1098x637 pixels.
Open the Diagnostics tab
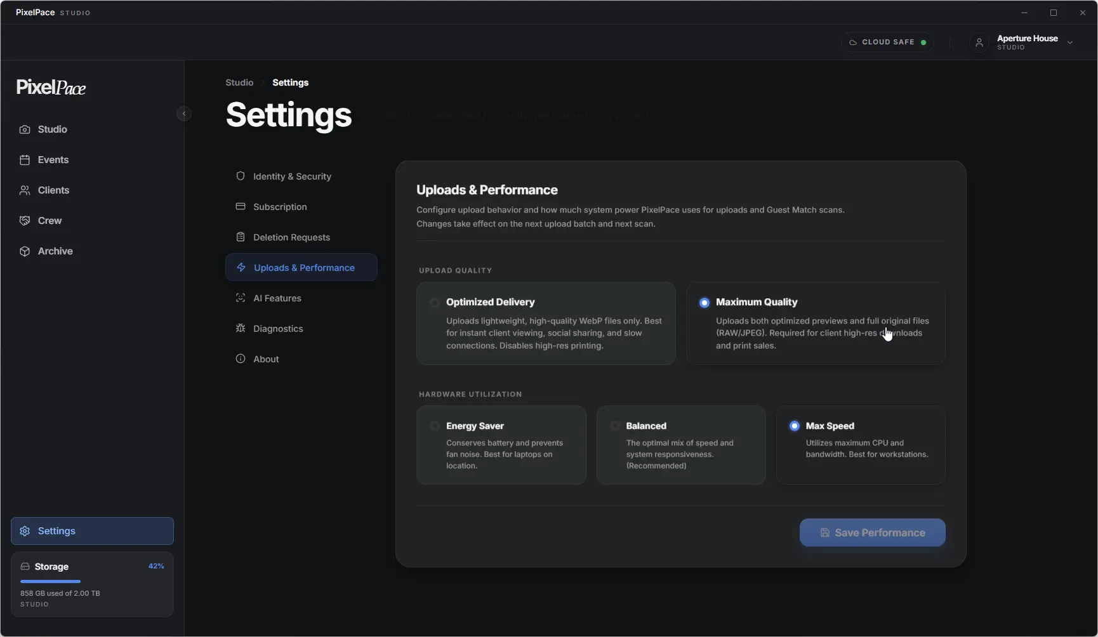point(301,329)
